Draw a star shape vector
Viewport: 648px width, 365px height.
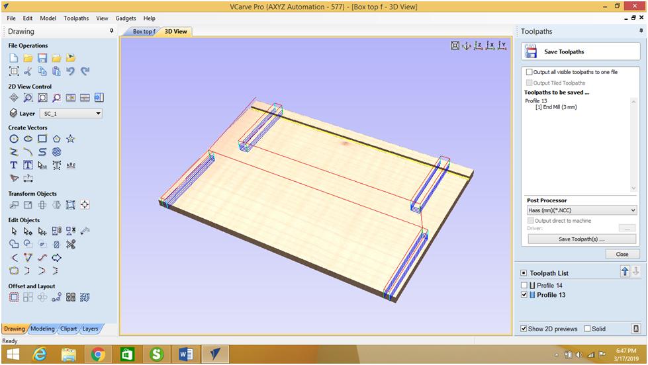tap(71, 139)
